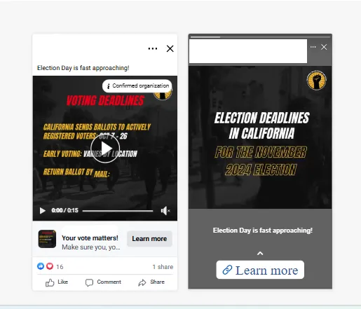Open the three-dot menu on the story ad
Image resolution: width=361 pixels, height=309 pixels.
313,47
